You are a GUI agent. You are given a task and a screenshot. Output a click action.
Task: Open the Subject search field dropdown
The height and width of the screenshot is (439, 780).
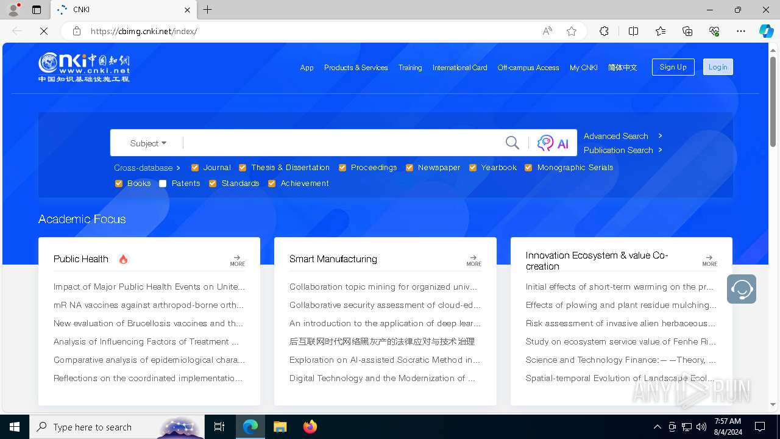[148, 143]
